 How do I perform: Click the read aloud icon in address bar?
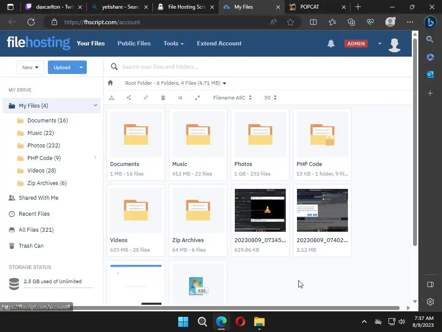click(273, 22)
